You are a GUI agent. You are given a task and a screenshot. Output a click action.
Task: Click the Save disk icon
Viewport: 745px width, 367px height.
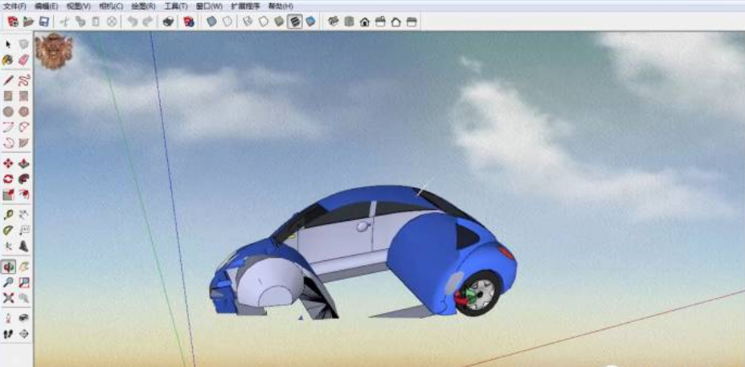click(x=44, y=22)
